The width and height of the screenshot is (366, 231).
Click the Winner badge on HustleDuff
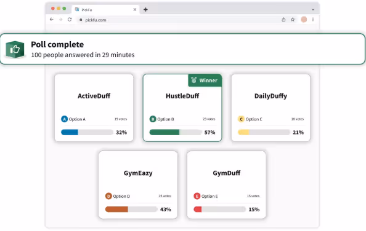pos(205,80)
